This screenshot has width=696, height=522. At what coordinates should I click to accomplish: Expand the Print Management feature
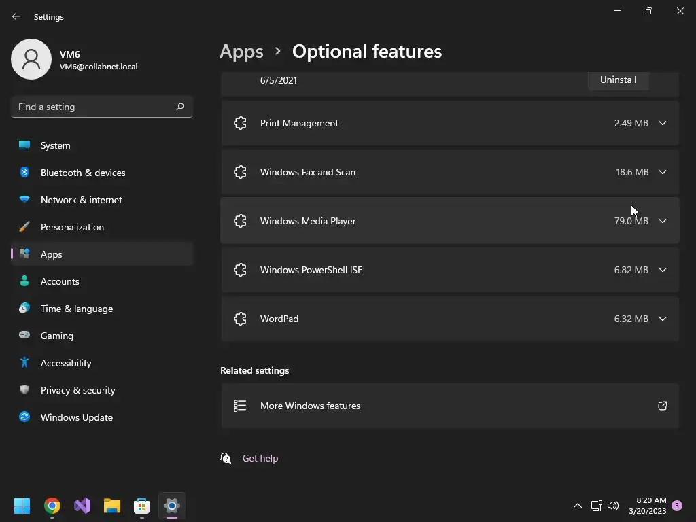[662, 123]
